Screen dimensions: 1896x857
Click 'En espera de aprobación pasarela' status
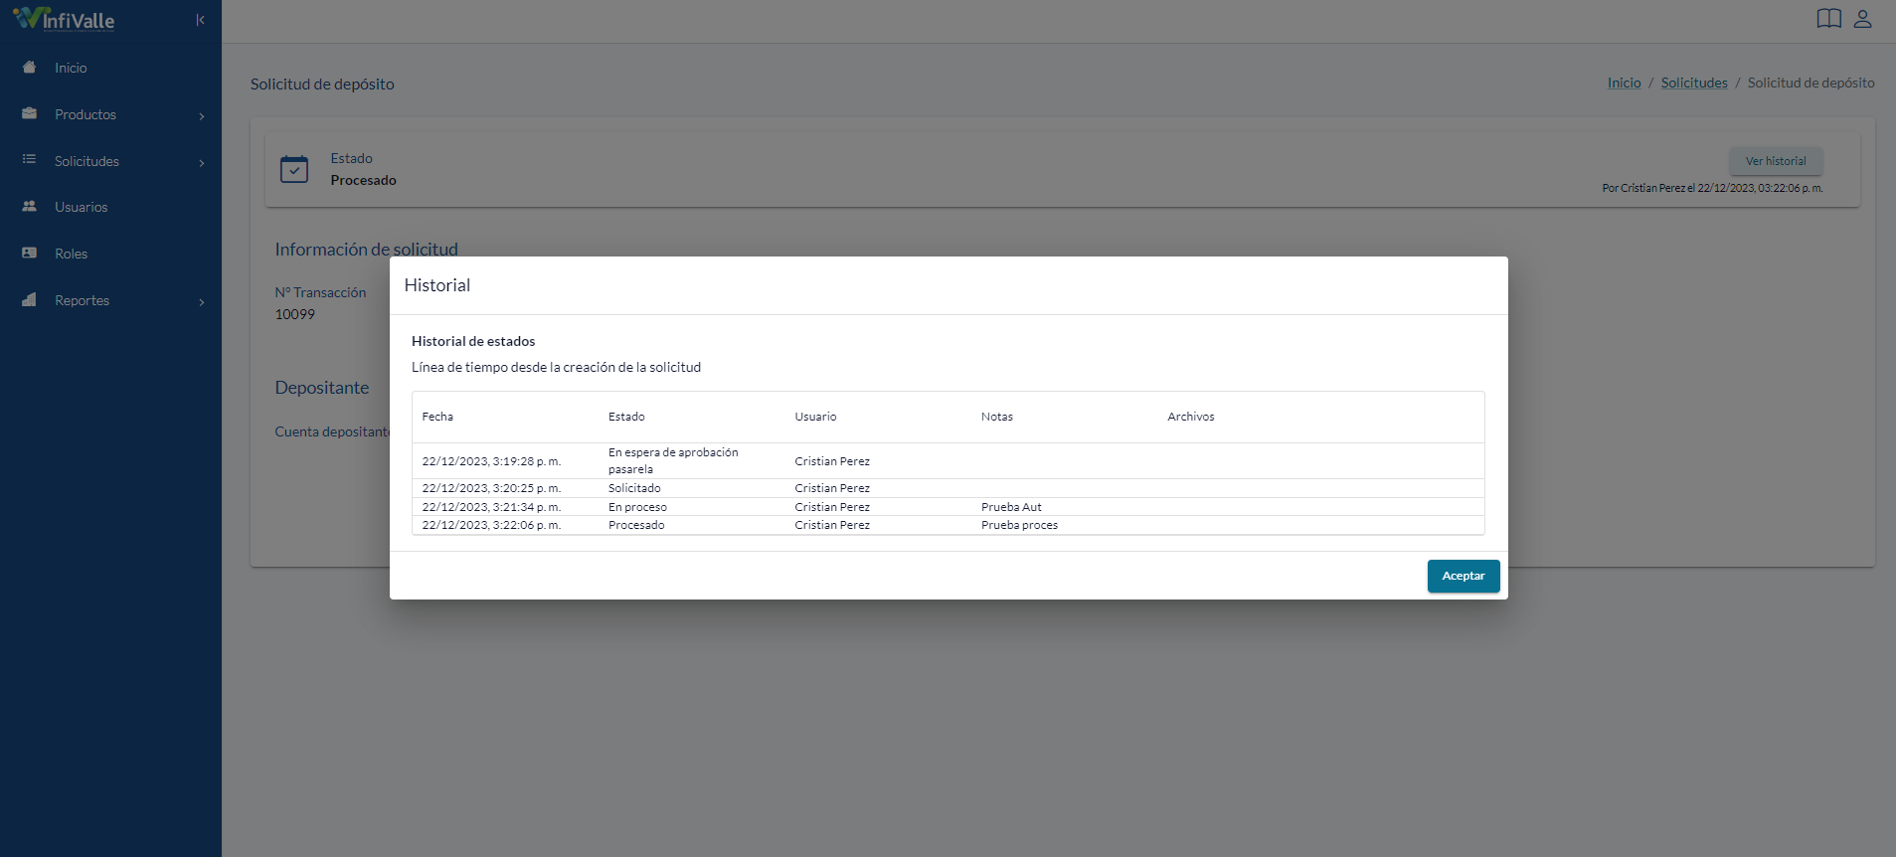(x=673, y=460)
